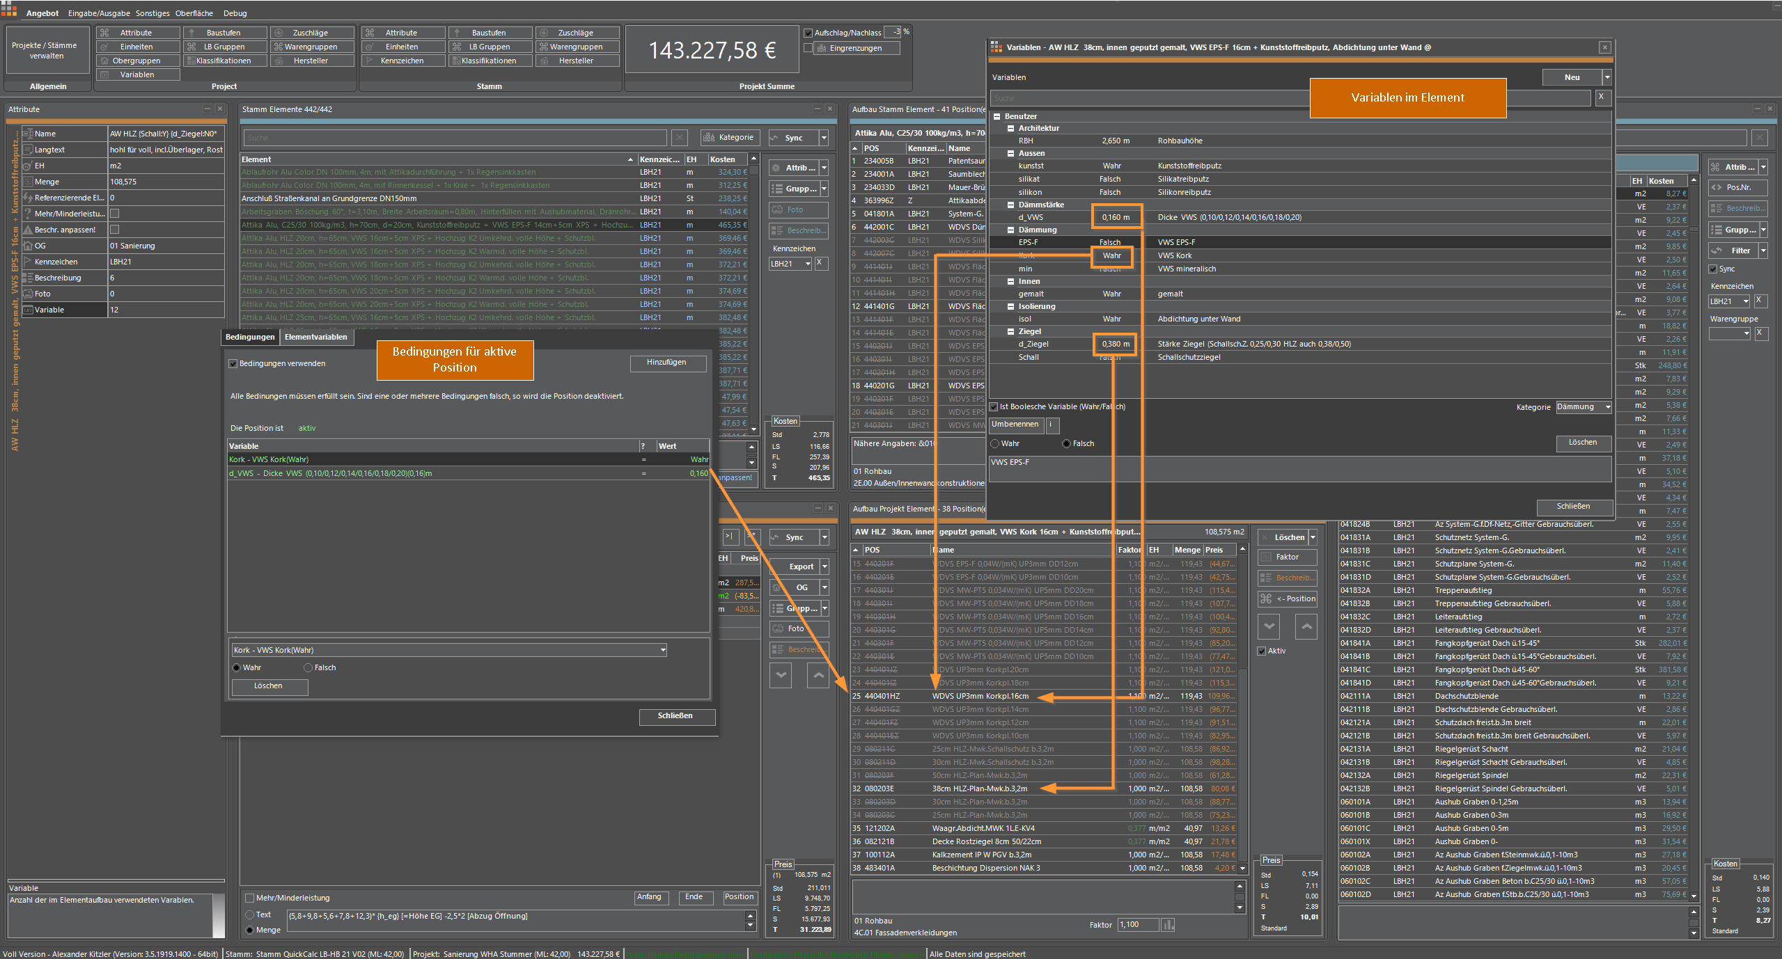The image size is (1782, 959).
Task: Click the app logo in the top-left corner
Action: (9, 8)
